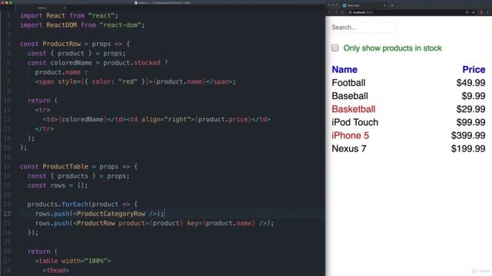
Task: Click line number 22 in the editor gutter
Action: pos(7,214)
